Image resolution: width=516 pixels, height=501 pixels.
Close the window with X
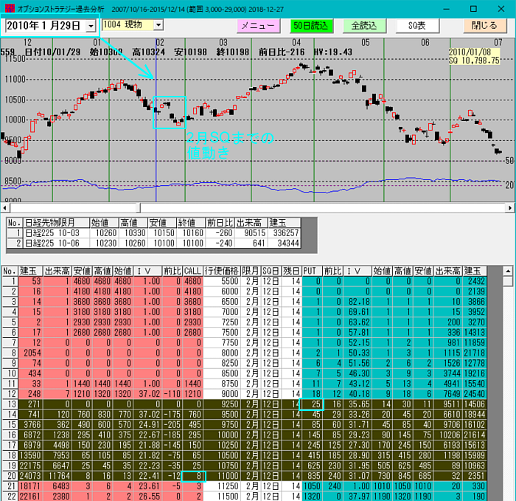(501, 9)
